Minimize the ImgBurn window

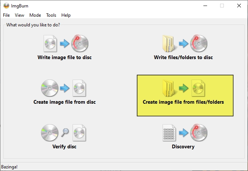tap(205, 6)
